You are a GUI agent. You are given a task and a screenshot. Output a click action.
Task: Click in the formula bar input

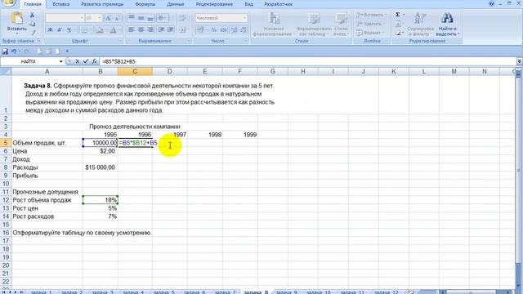point(308,61)
